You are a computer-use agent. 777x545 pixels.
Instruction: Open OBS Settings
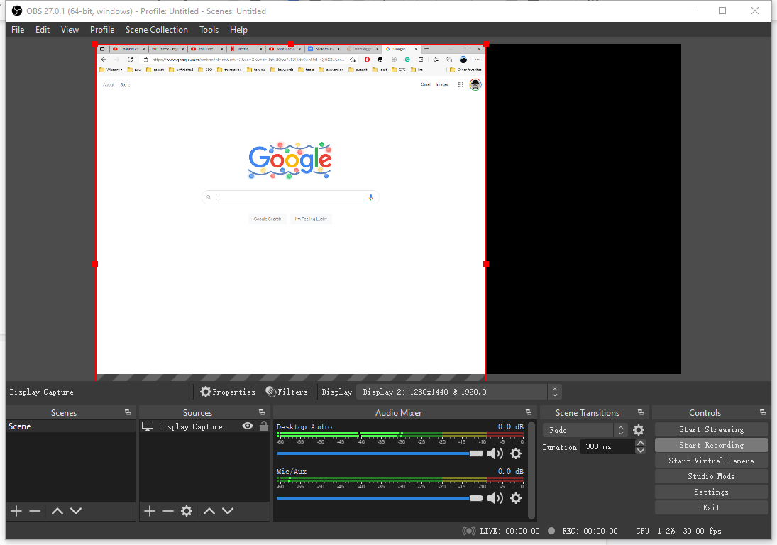point(711,491)
